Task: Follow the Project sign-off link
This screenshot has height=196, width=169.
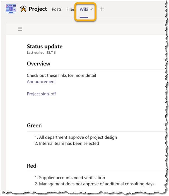Action: pyautogui.click(x=41, y=94)
